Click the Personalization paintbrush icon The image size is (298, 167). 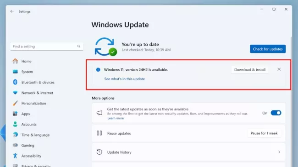click(x=15, y=103)
